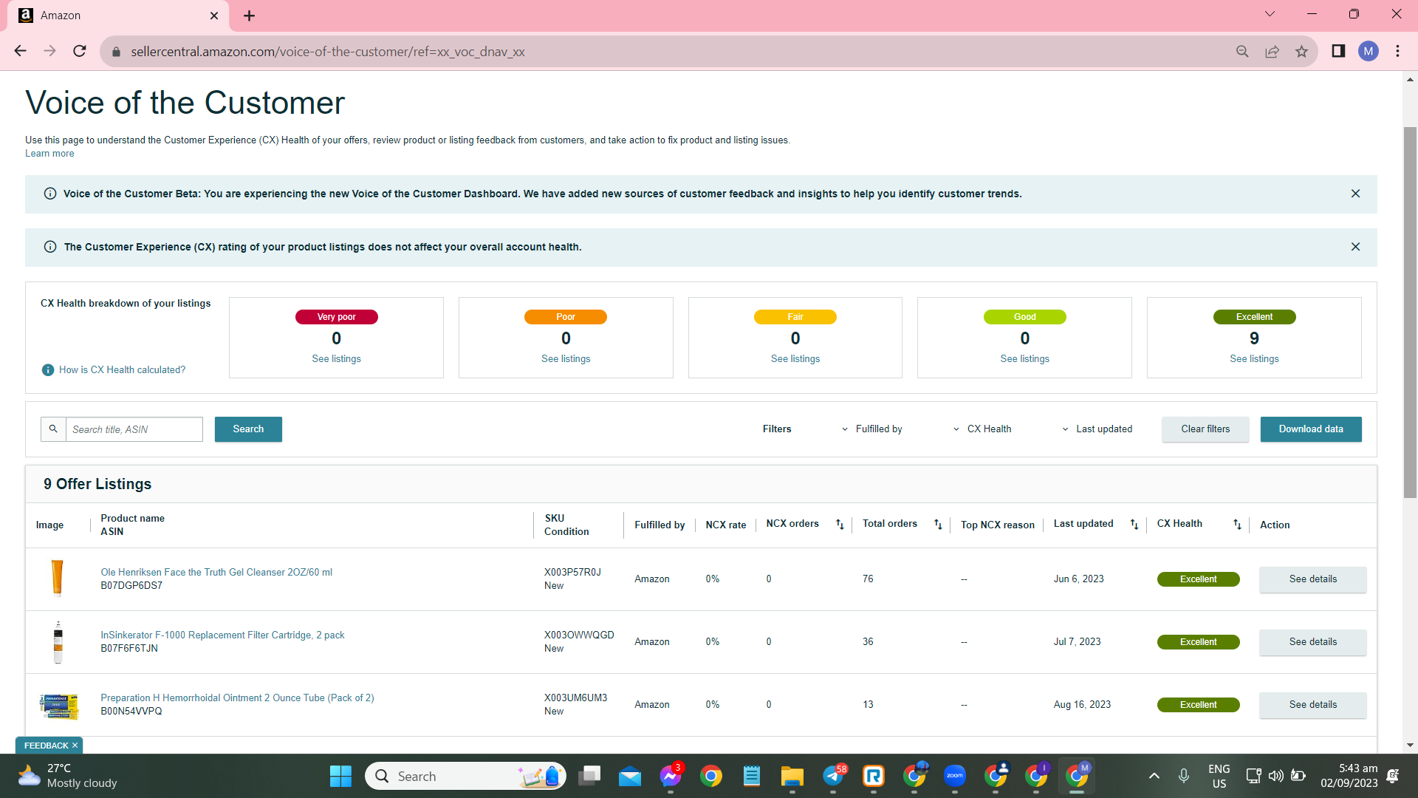1418x798 pixels.
Task: Open the tab search dropdown chevron
Action: [1270, 14]
